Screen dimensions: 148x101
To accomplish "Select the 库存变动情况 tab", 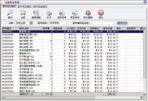I will tap(9, 6).
